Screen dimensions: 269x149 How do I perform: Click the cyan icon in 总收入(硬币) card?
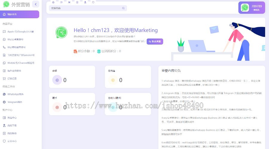click(113, 107)
